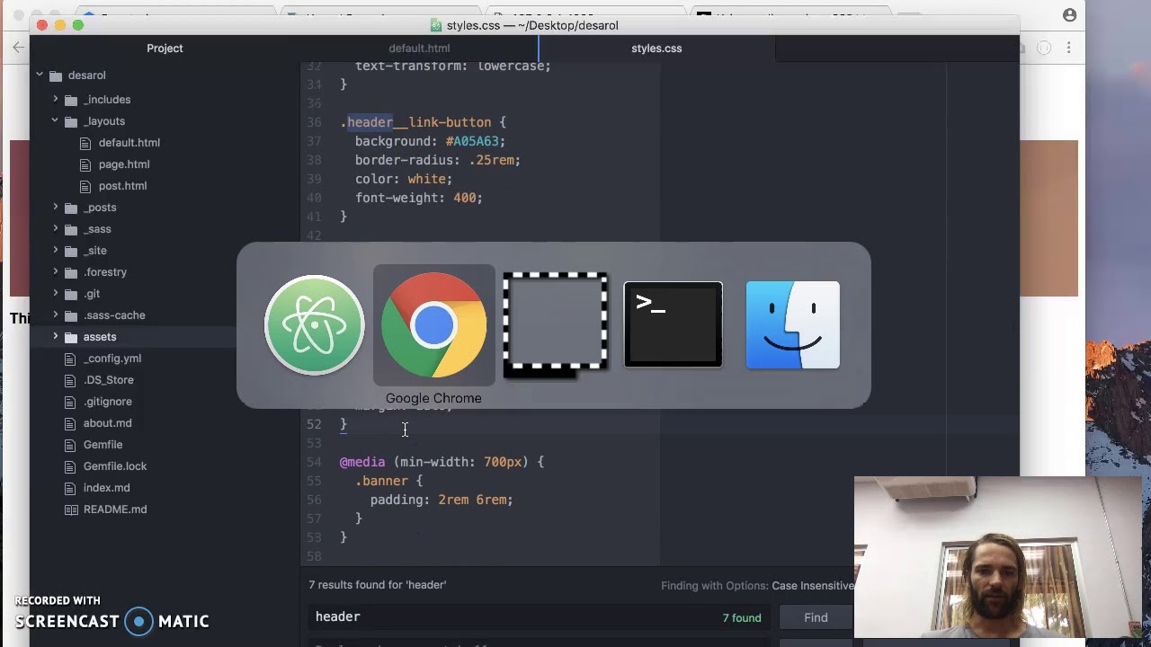The width and height of the screenshot is (1151, 647).
Task: Click the 'border-radius: .25rem;' line
Action: click(x=438, y=160)
